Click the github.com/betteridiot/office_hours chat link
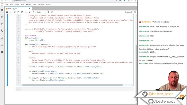 point(166,63)
